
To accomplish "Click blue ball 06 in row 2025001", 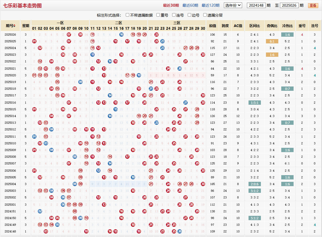I will (63, 205).
